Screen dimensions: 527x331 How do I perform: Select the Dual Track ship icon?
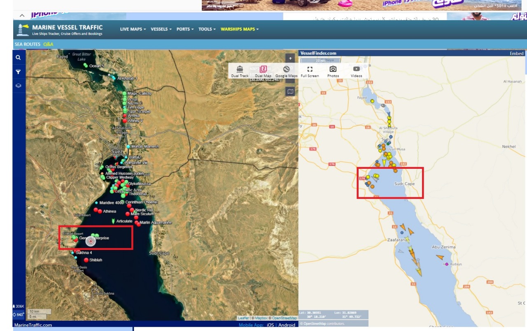[x=240, y=69]
